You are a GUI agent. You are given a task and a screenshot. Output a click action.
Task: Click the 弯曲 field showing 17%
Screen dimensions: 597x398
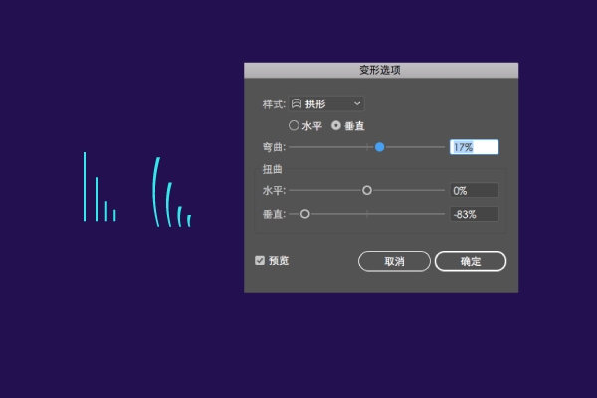pos(474,147)
